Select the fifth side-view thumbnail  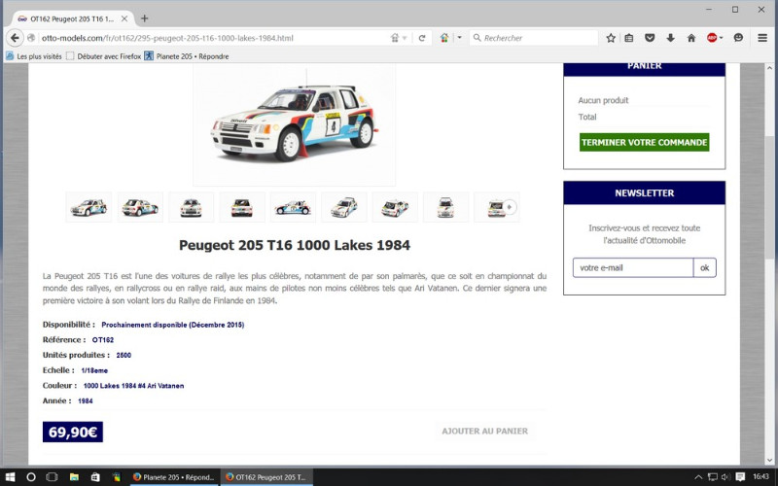[293, 207]
